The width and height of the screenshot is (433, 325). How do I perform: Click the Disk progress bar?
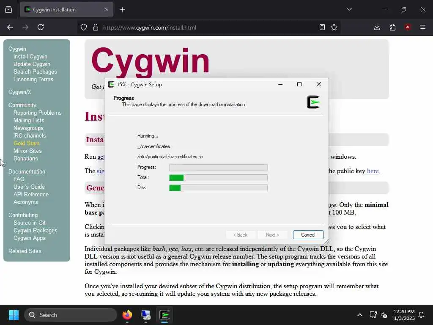[x=218, y=188]
